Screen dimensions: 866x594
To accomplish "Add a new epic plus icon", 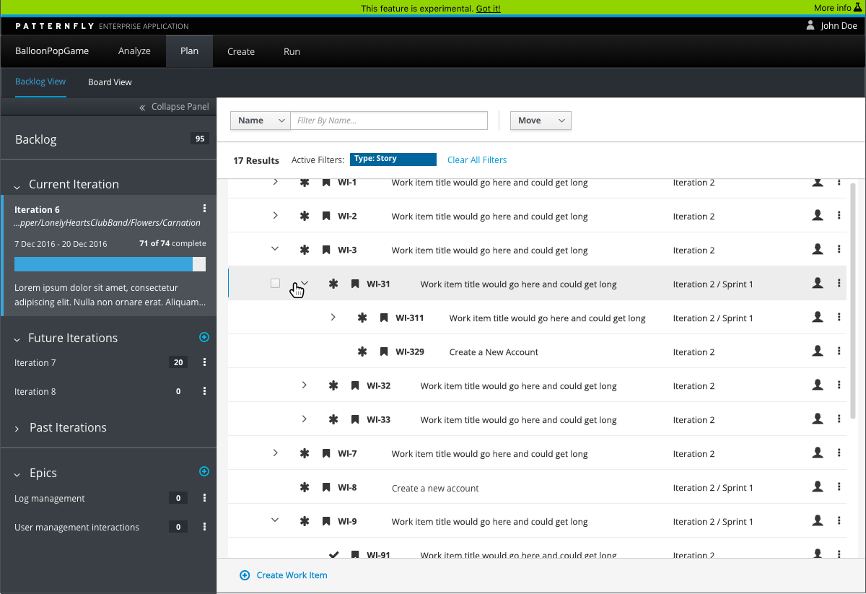I will point(204,471).
